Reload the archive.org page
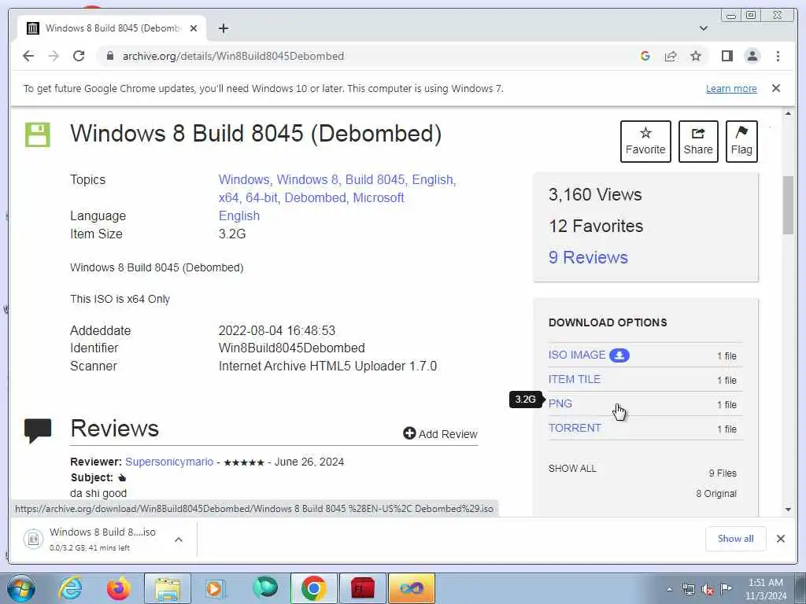Screen dimensions: 806x604 79,56
